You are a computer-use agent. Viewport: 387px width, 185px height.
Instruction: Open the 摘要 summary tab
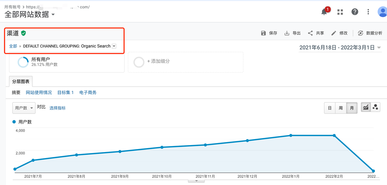[16, 92]
